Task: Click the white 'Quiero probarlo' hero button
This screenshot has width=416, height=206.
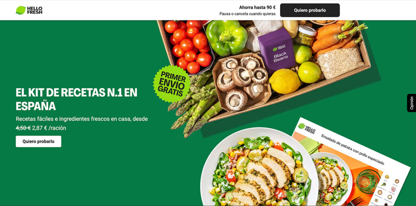Action: click(x=39, y=141)
